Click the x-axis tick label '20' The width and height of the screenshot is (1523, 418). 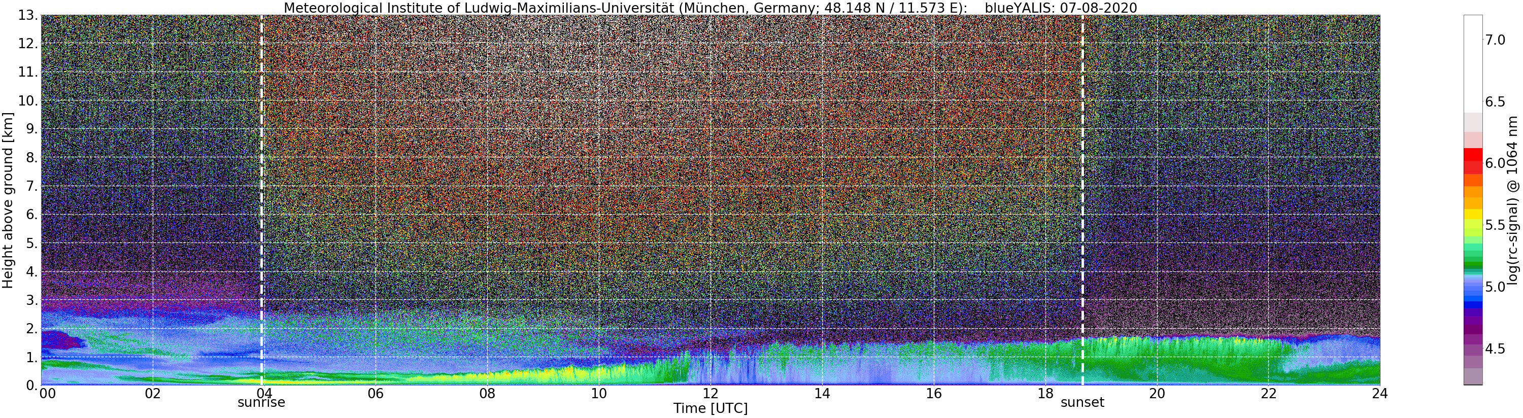(x=1157, y=394)
